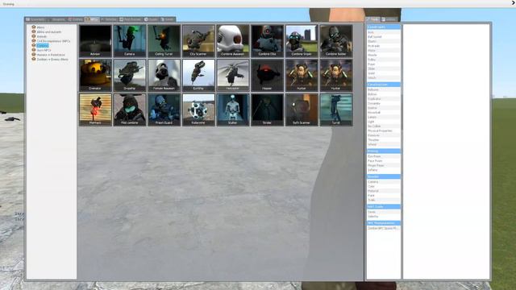
Task: Click the City Scanner NPC tile
Action: 198,41
